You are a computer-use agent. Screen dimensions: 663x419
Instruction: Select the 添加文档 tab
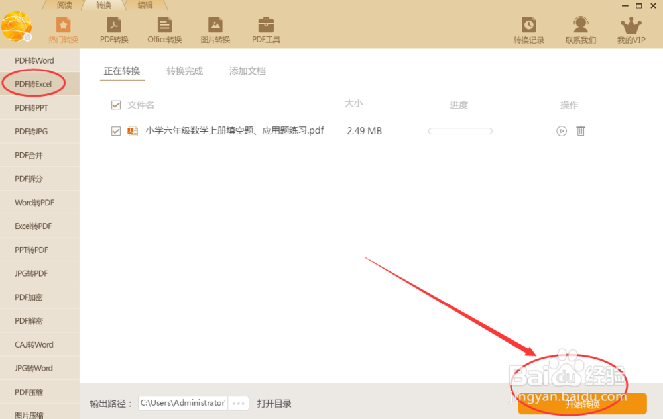tap(247, 71)
